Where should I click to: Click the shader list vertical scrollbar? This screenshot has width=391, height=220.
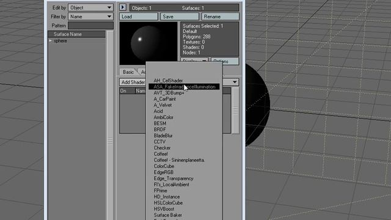[x=235, y=111]
